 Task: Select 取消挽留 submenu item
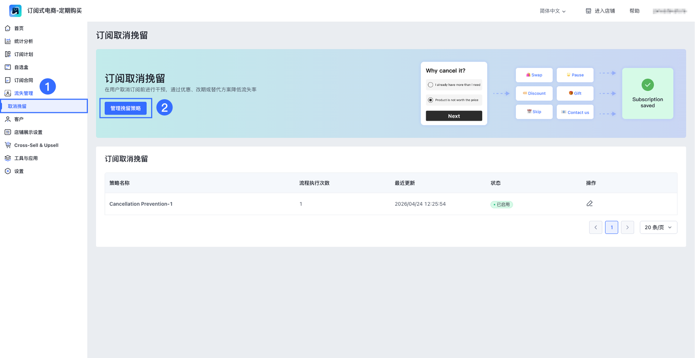[x=44, y=106]
